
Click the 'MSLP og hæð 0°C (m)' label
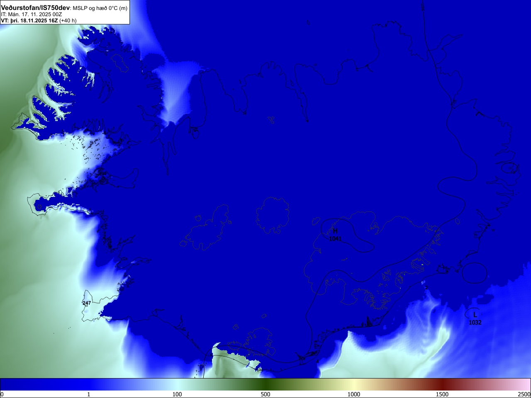pyautogui.click(x=100, y=8)
